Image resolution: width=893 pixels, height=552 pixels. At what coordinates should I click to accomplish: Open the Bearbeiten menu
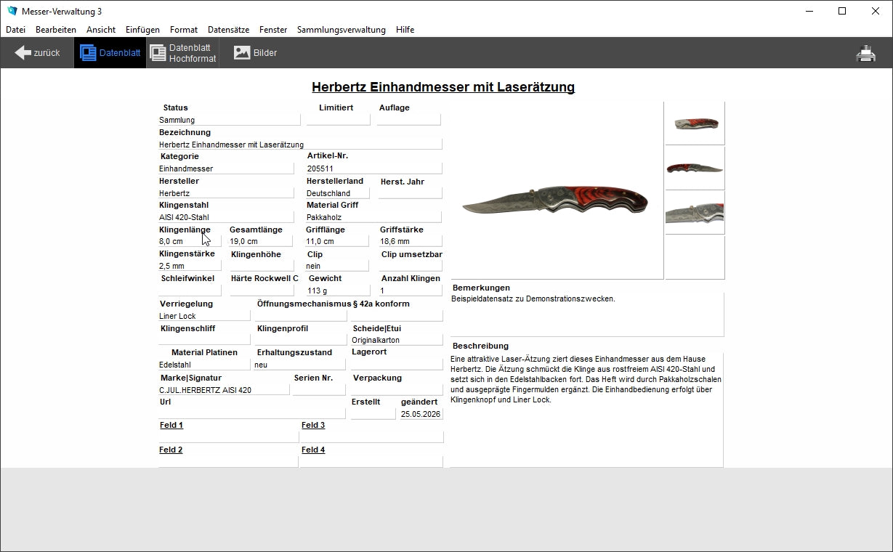coord(56,30)
